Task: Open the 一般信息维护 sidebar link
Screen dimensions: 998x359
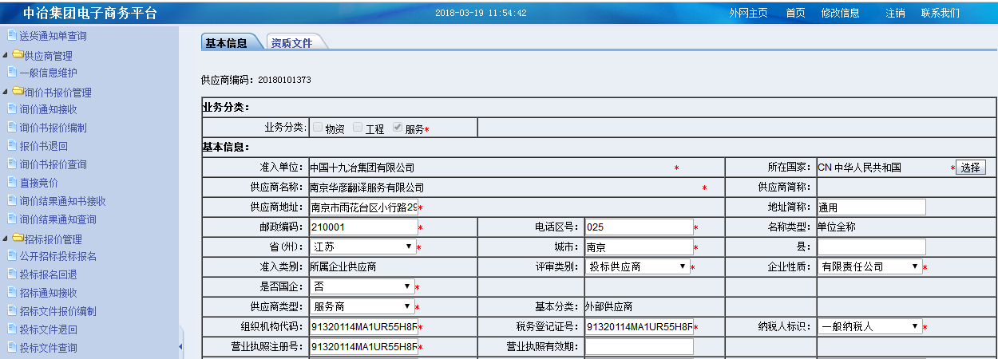Action: click(49, 73)
